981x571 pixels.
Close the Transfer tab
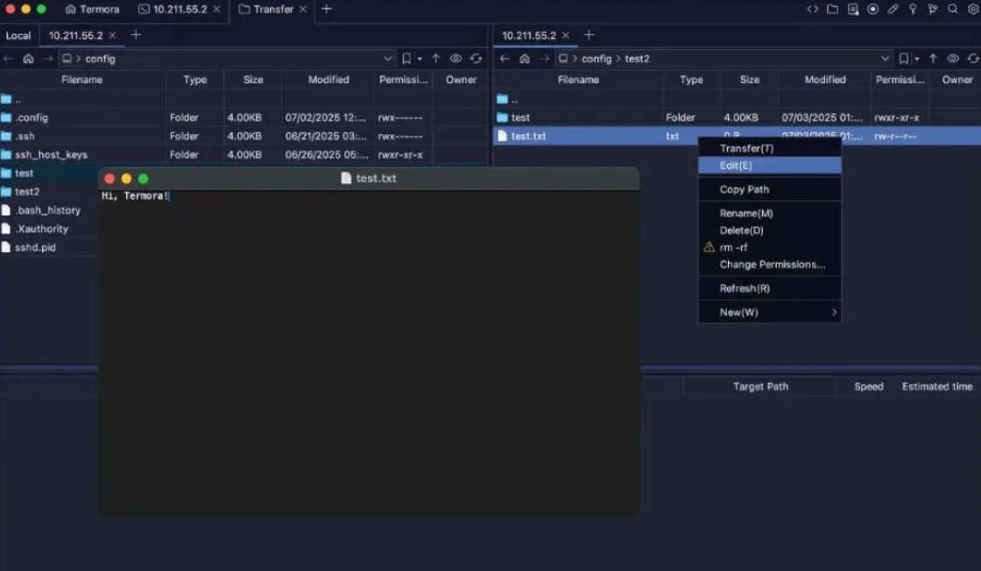(x=303, y=9)
